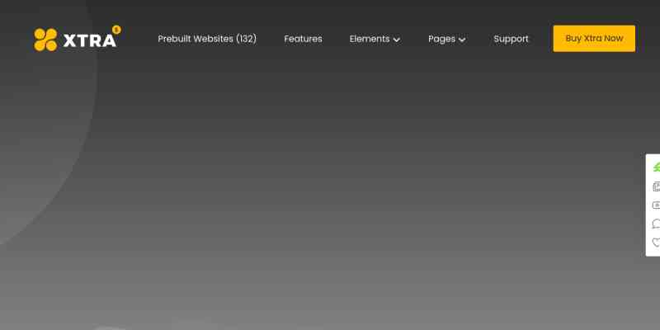Click the XTRA wordmark text
Image resolution: width=660 pixels, height=330 pixels.
89,40
